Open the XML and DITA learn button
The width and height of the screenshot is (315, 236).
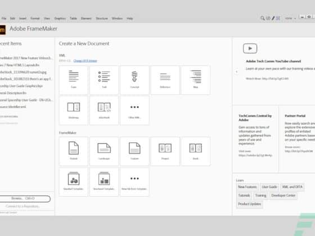pos(292,187)
